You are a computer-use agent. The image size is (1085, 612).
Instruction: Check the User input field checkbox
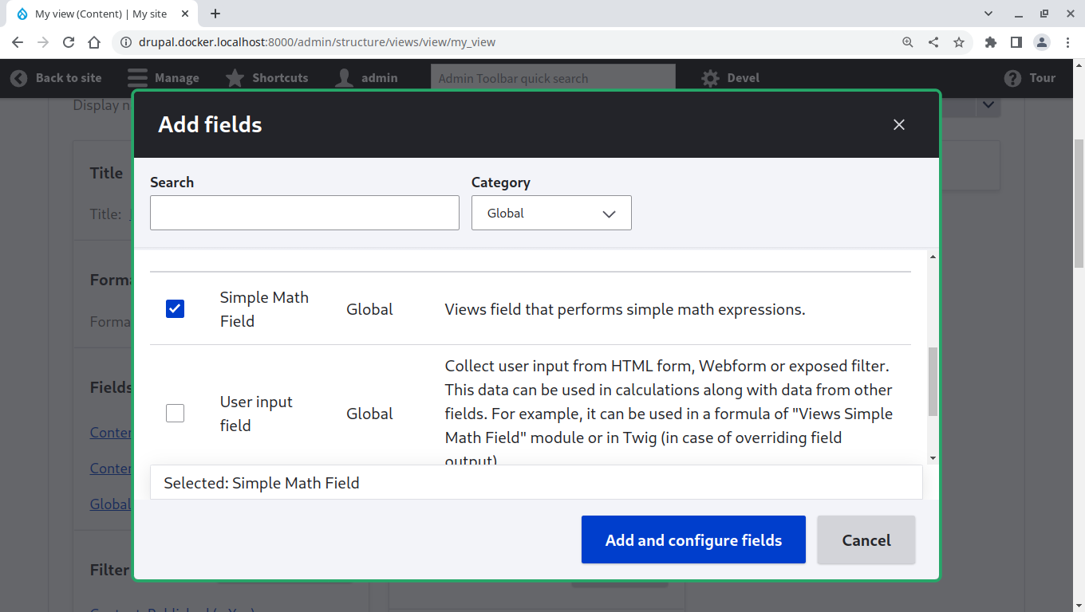pos(176,413)
